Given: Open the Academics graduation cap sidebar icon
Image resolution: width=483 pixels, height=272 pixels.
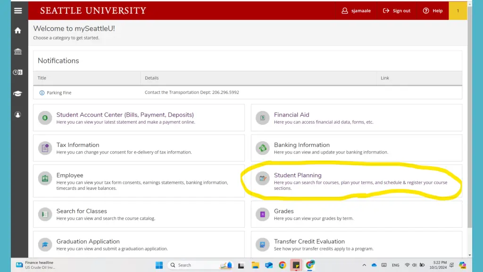Looking at the screenshot, I should point(18,93).
